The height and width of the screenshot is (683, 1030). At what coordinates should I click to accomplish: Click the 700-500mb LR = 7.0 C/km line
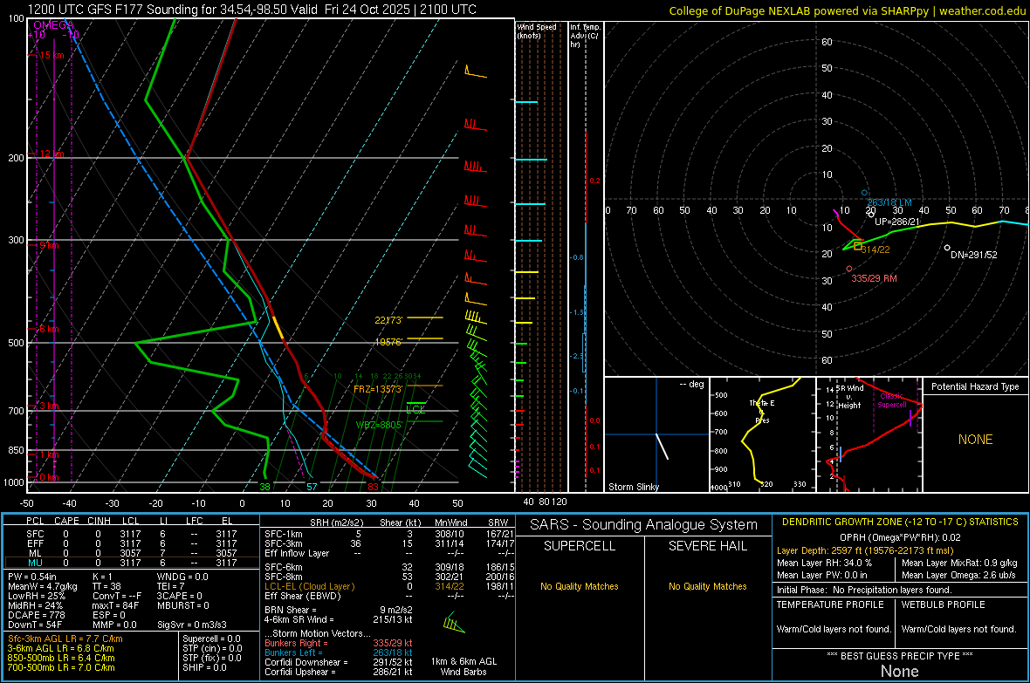[61, 667]
